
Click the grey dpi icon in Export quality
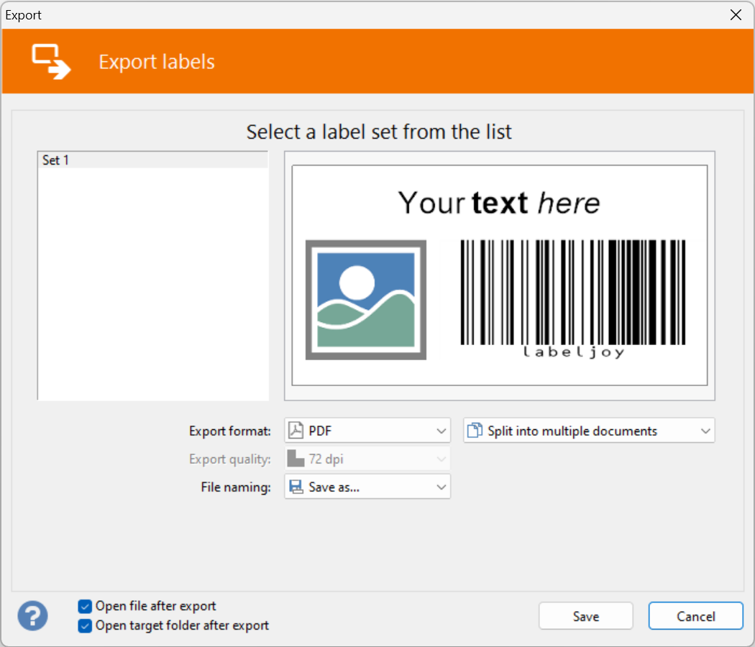(x=296, y=459)
